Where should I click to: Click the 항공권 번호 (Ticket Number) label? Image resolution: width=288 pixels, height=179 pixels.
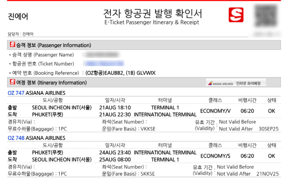43,64
